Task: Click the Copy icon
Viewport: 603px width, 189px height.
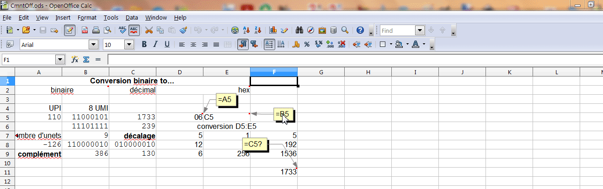Action: (160, 31)
